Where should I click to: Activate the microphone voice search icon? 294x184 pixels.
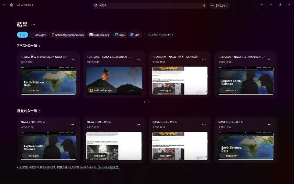204,6
